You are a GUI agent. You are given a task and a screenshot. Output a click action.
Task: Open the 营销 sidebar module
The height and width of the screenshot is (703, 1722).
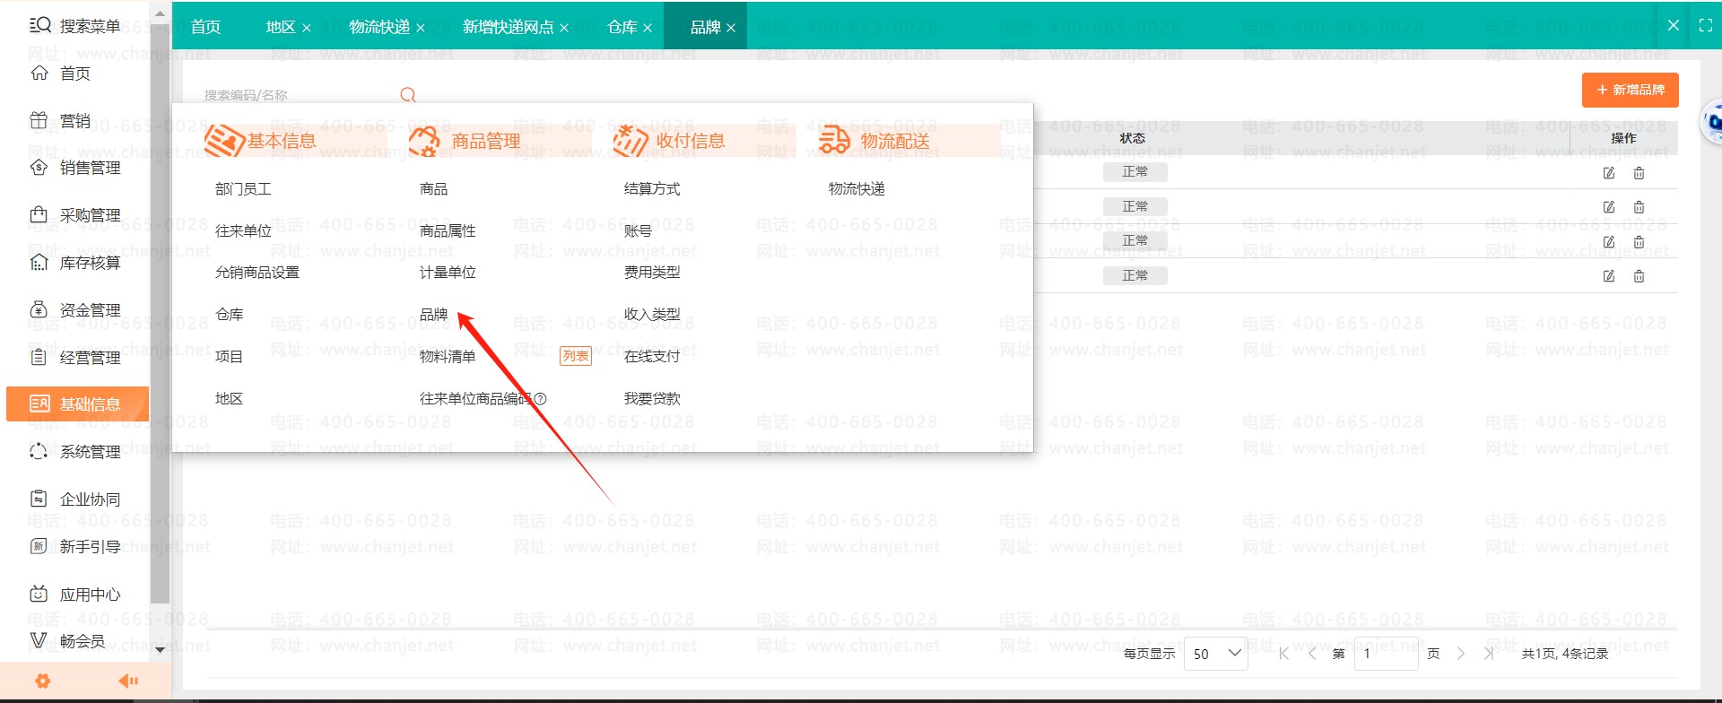click(61, 121)
